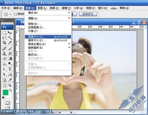This screenshot has height=115, width=148.
Task: Click the Ps logo in toolbox
Action: pyautogui.click(x=7, y=27)
